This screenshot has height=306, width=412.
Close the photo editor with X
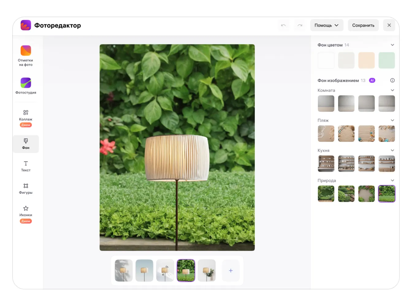(x=389, y=25)
